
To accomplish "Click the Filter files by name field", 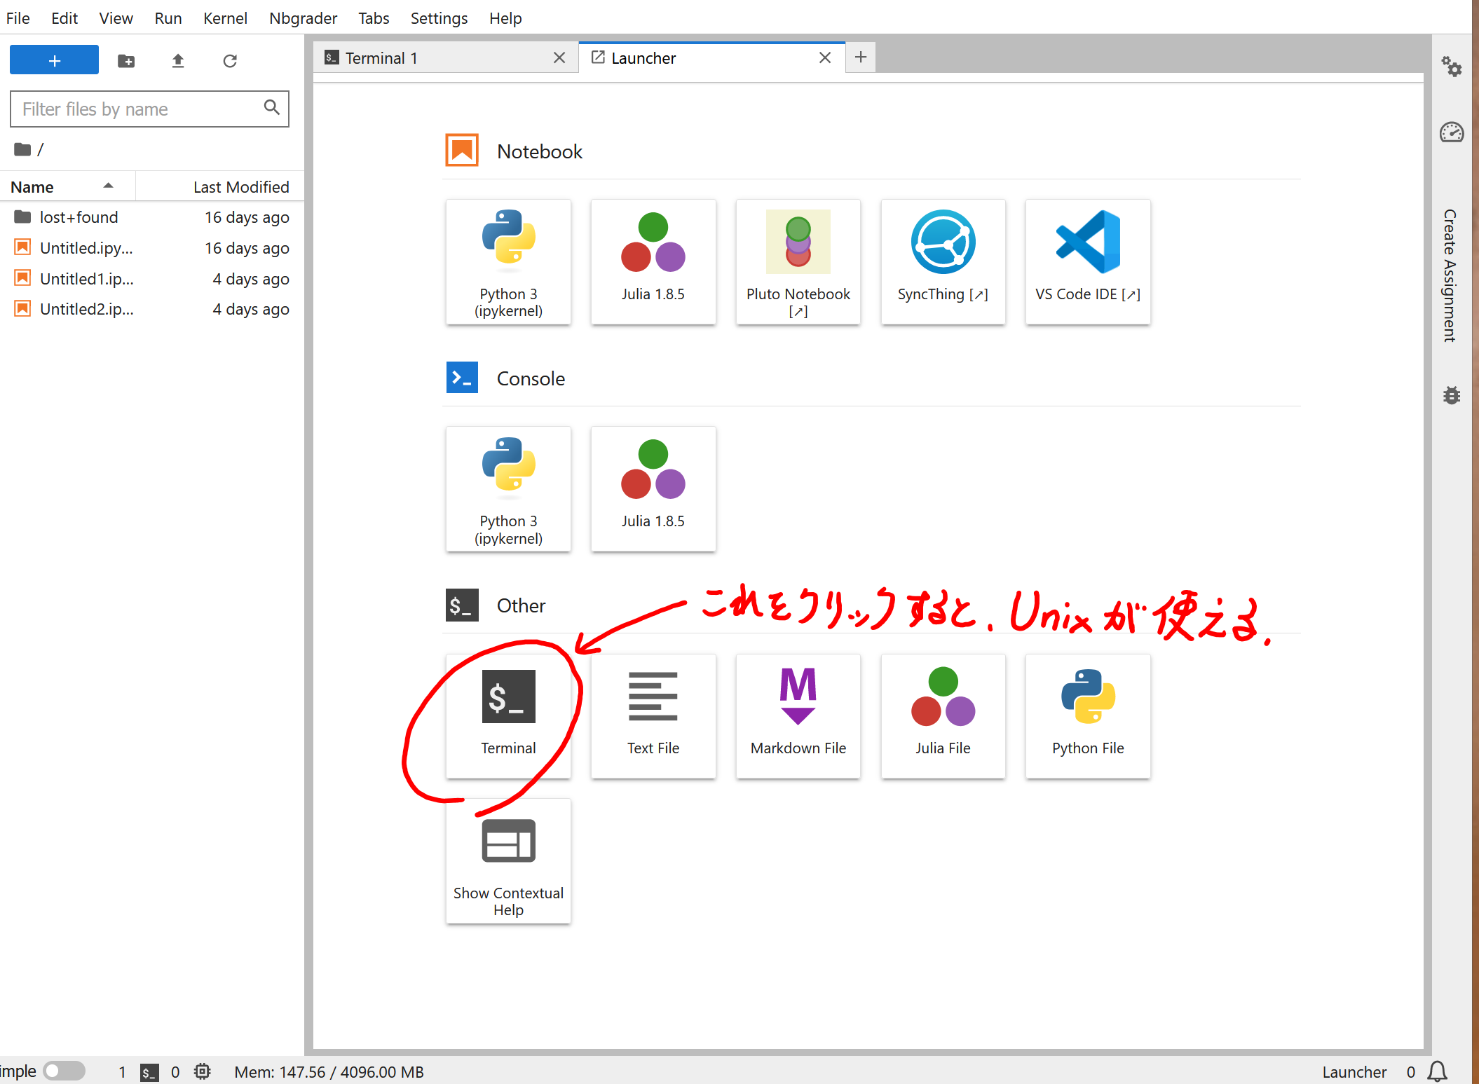I will [x=140, y=109].
